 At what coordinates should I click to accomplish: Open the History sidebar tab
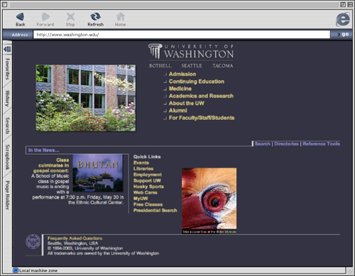tap(8, 99)
